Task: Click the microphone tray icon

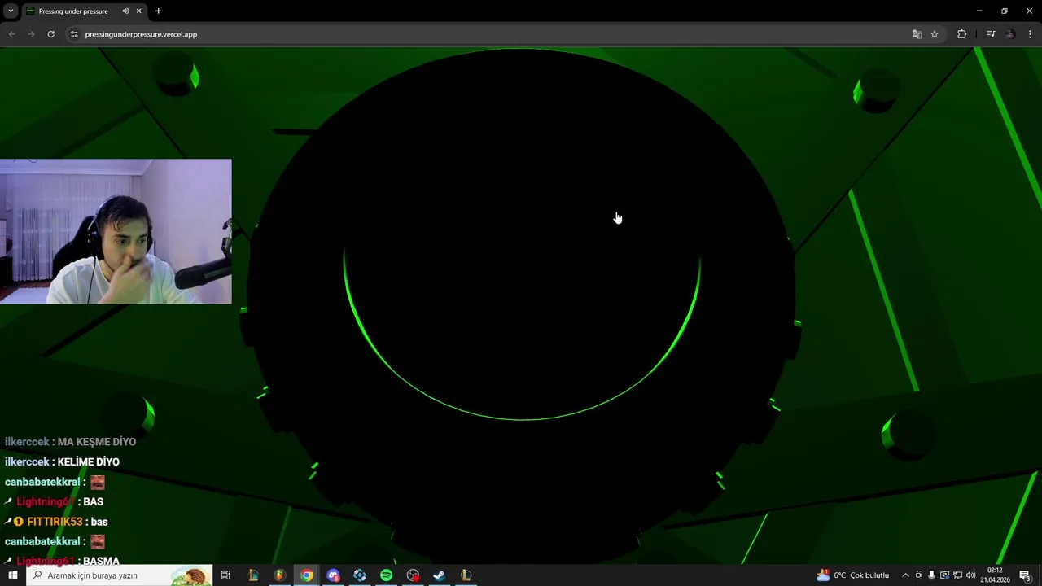Action: (x=931, y=575)
